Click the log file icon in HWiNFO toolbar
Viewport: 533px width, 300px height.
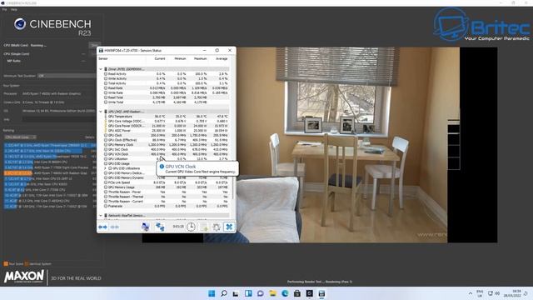[x=204, y=227]
